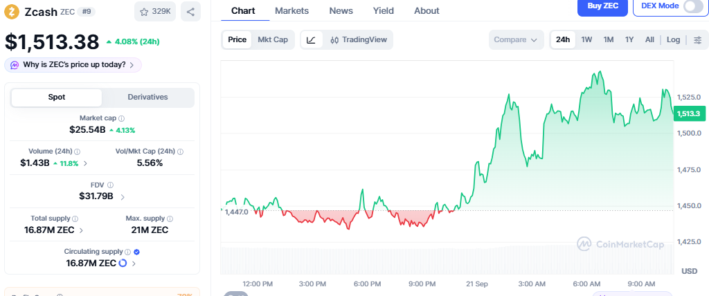The width and height of the screenshot is (709, 296).
Task: Set chart range to All
Action: (x=649, y=40)
